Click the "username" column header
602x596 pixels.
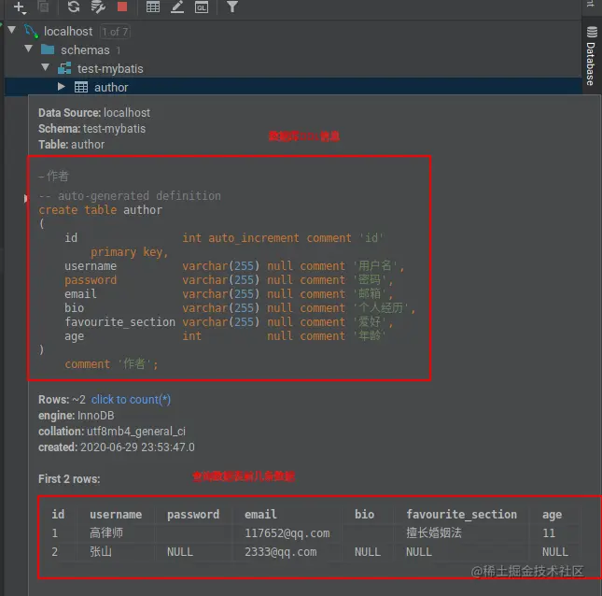[x=116, y=514]
